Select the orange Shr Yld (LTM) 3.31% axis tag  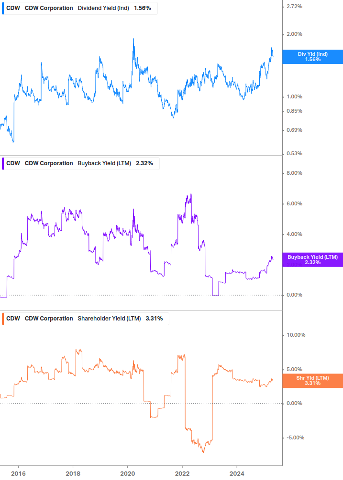313,381
